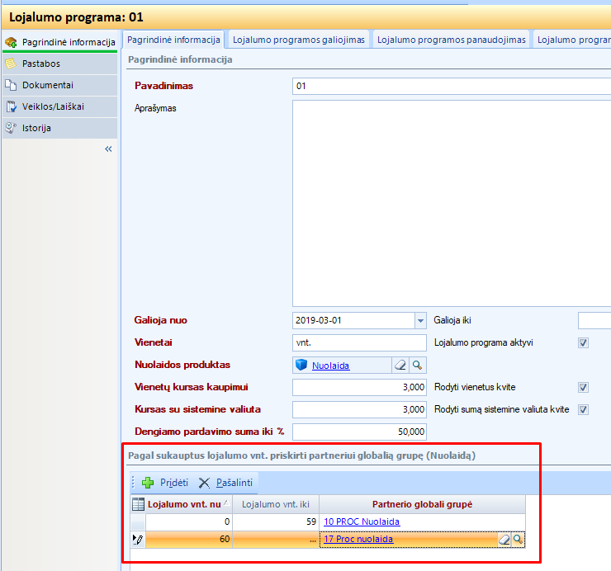Sort by Lojalumo vnt. nuo column

click(184, 505)
